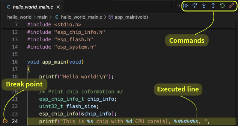Viewport: 238px width, 126px height.
Task: Click the Step Into debug icon
Action: coord(204,6)
